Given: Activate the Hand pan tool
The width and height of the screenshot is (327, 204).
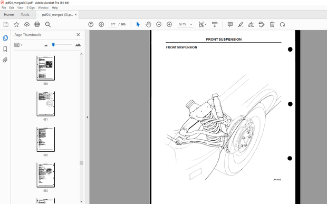Looking at the screenshot, I should 148,24.
